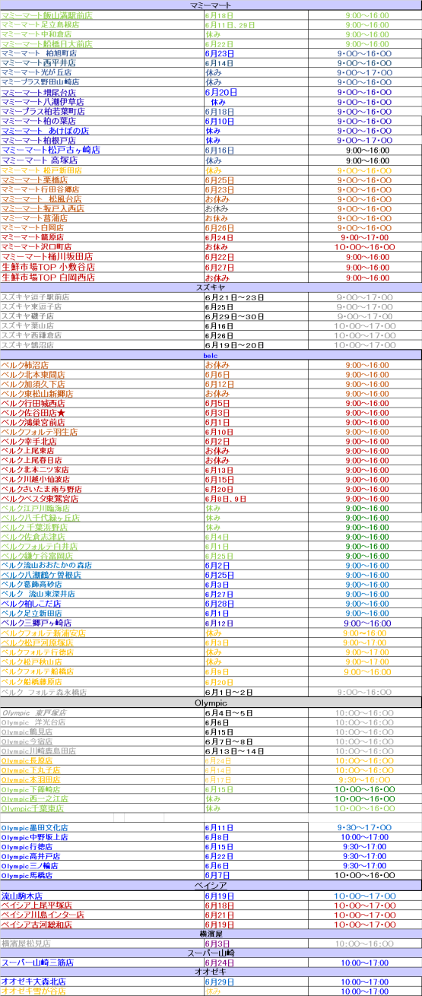Click the belc section header
The image size is (422, 996).
pyautogui.click(x=211, y=355)
